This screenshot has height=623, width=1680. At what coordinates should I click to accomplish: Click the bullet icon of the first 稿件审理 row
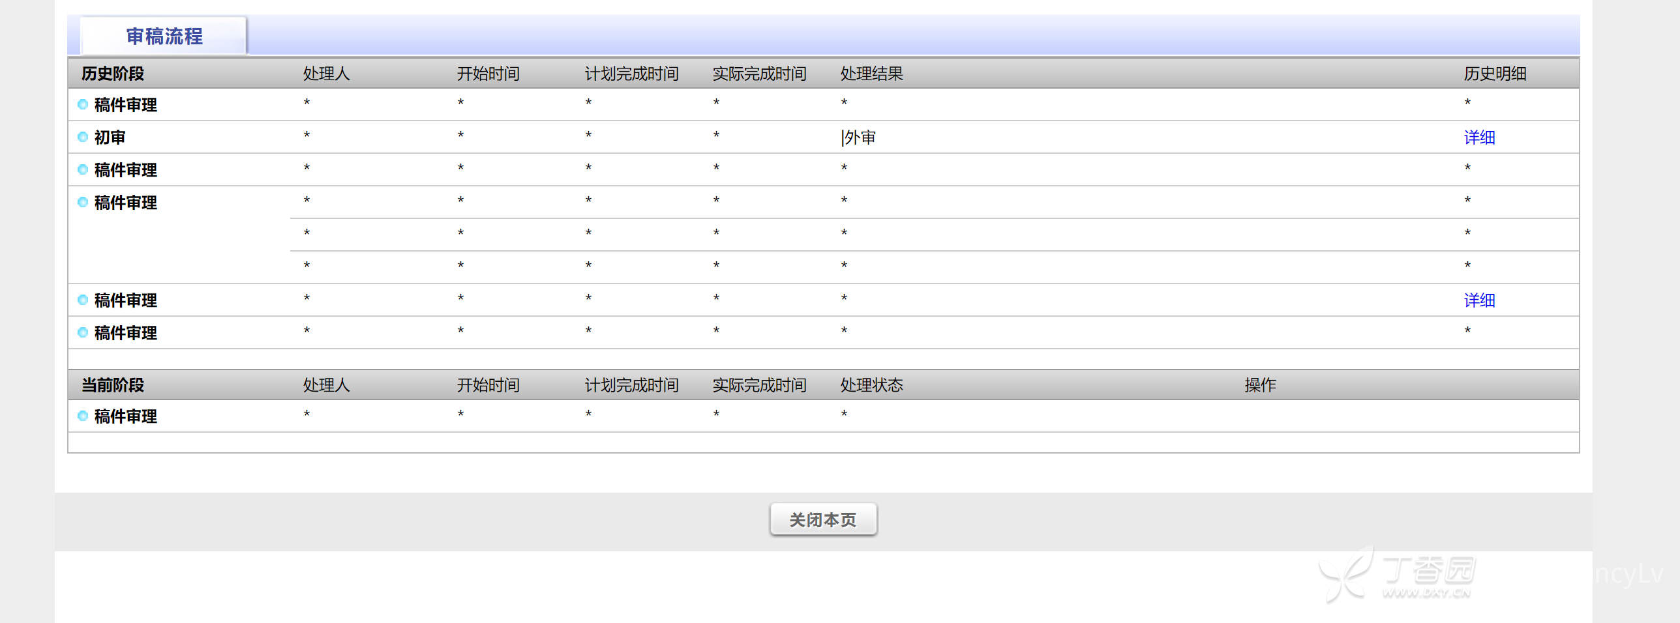[83, 104]
